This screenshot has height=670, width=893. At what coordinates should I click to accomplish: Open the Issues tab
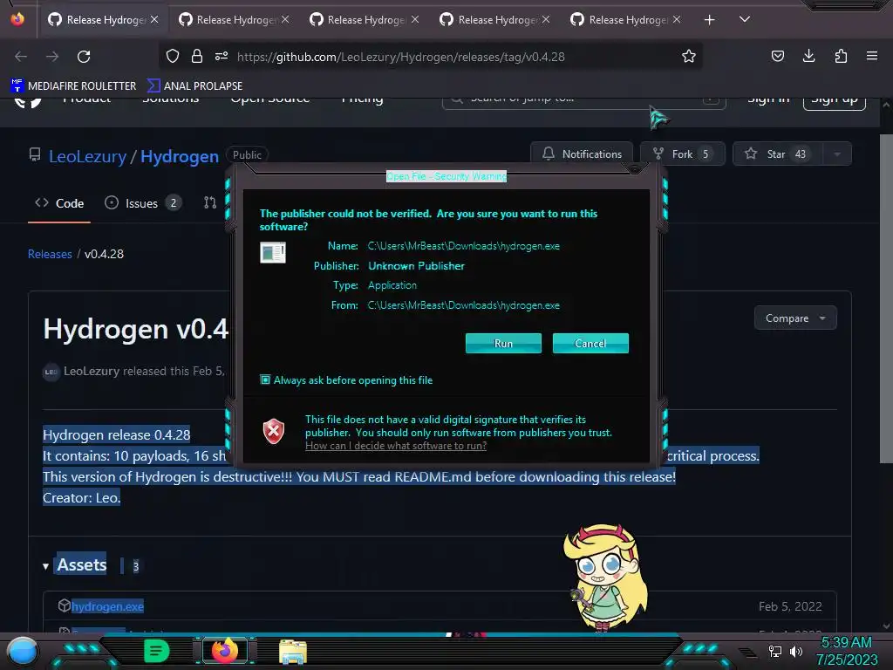[x=142, y=203]
